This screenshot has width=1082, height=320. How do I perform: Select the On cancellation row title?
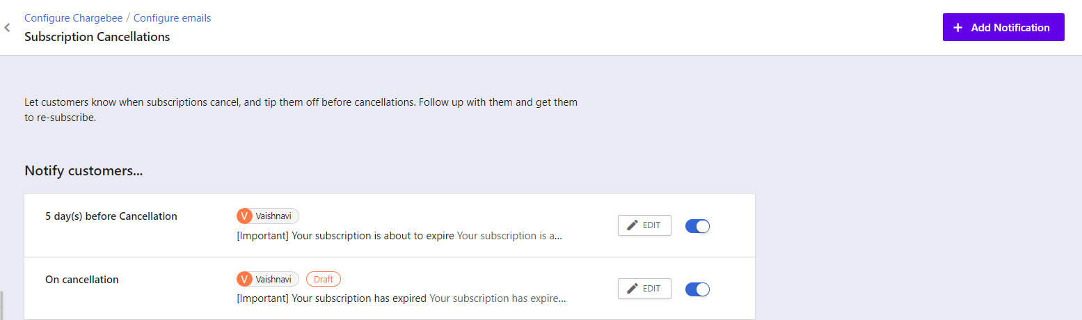[82, 280]
